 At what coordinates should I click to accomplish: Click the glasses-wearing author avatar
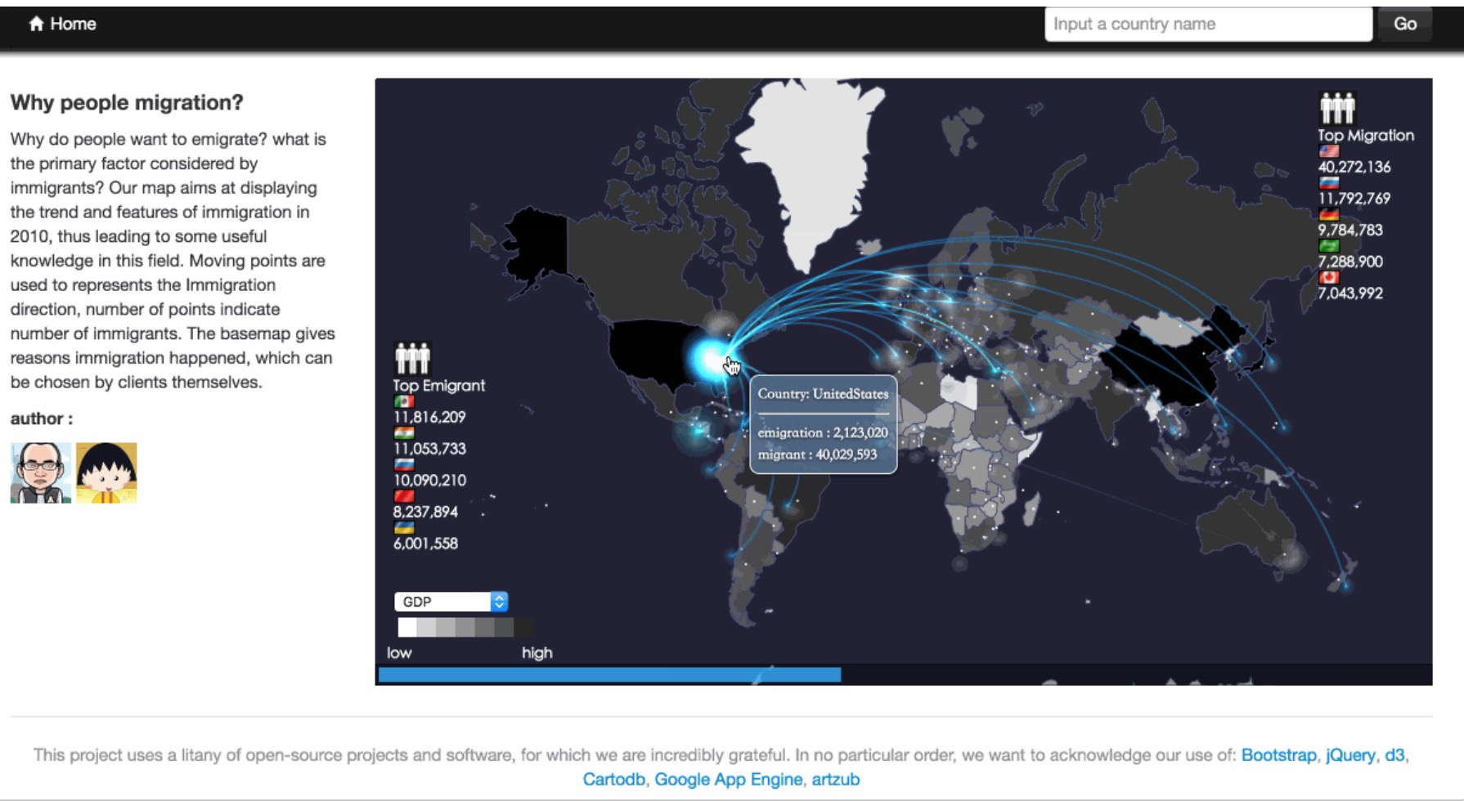(40, 473)
